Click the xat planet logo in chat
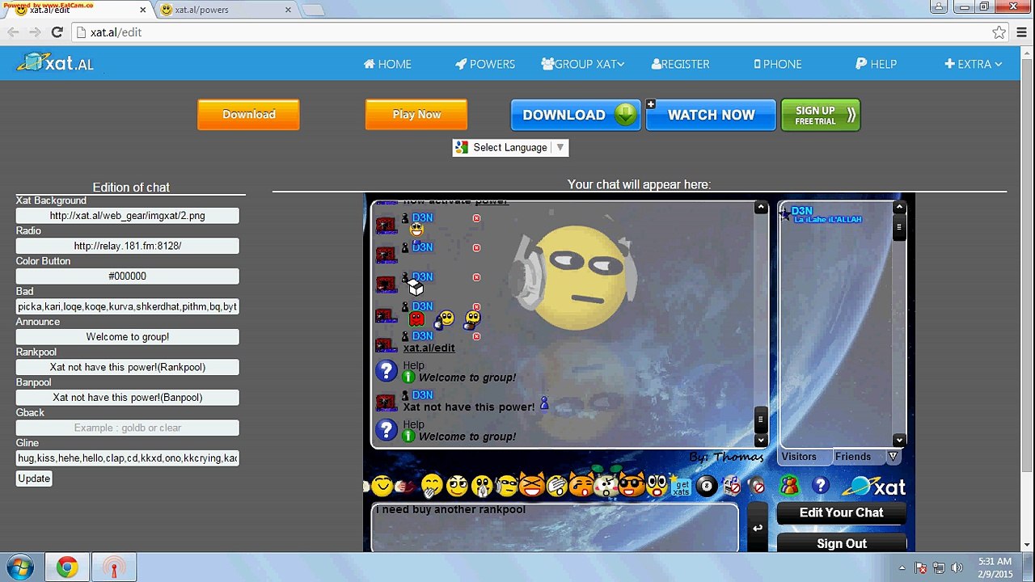 [874, 486]
